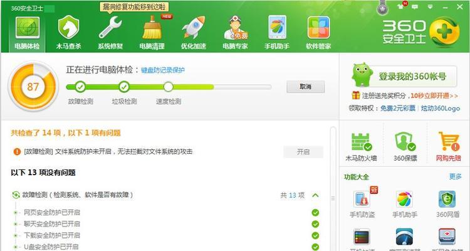The image size is (470, 251).
Task: Click the medal badge icon near title bar
Action: (x=382, y=8)
